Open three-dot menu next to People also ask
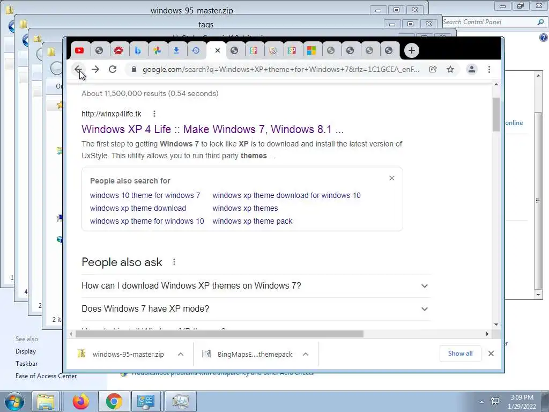The height and width of the screenshot is (412, 549). tap(174, 262)
